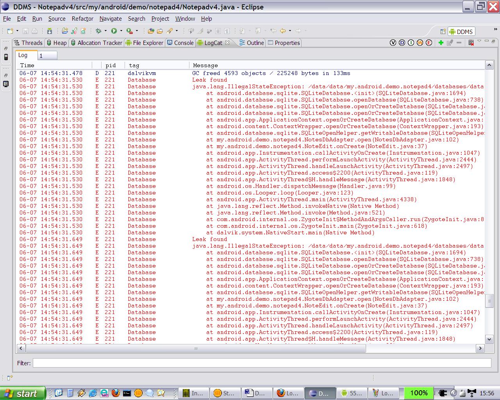Create a new LogCat filter with the plus icon

coord(441,43)
